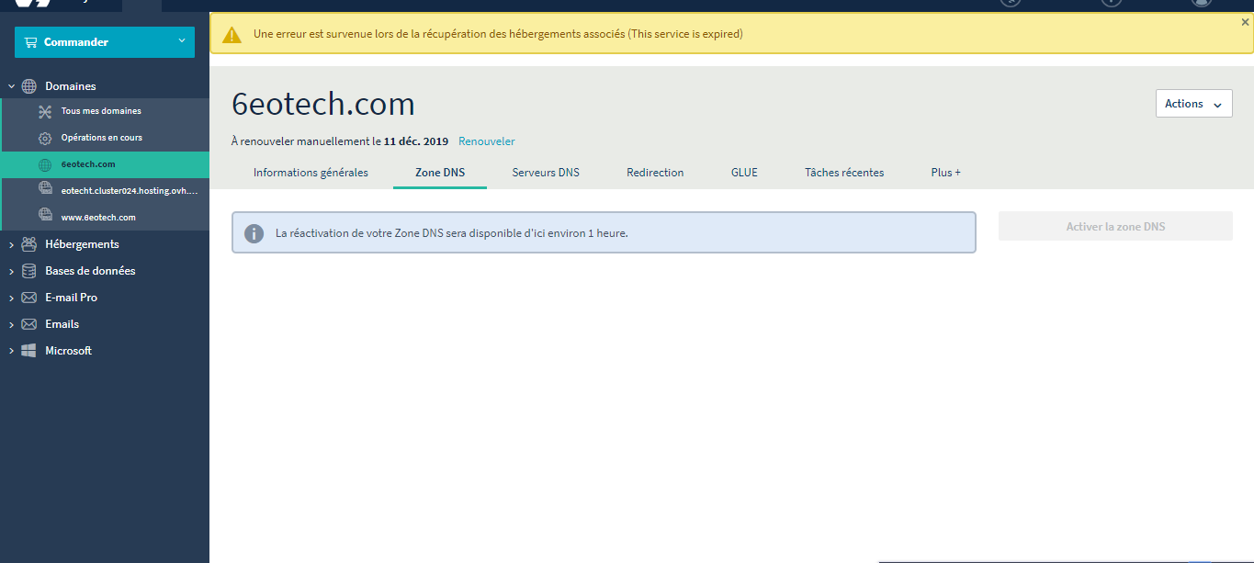1254x563 pixels.
Task: Go to the Redirection tab
Action: click(655, 173)
